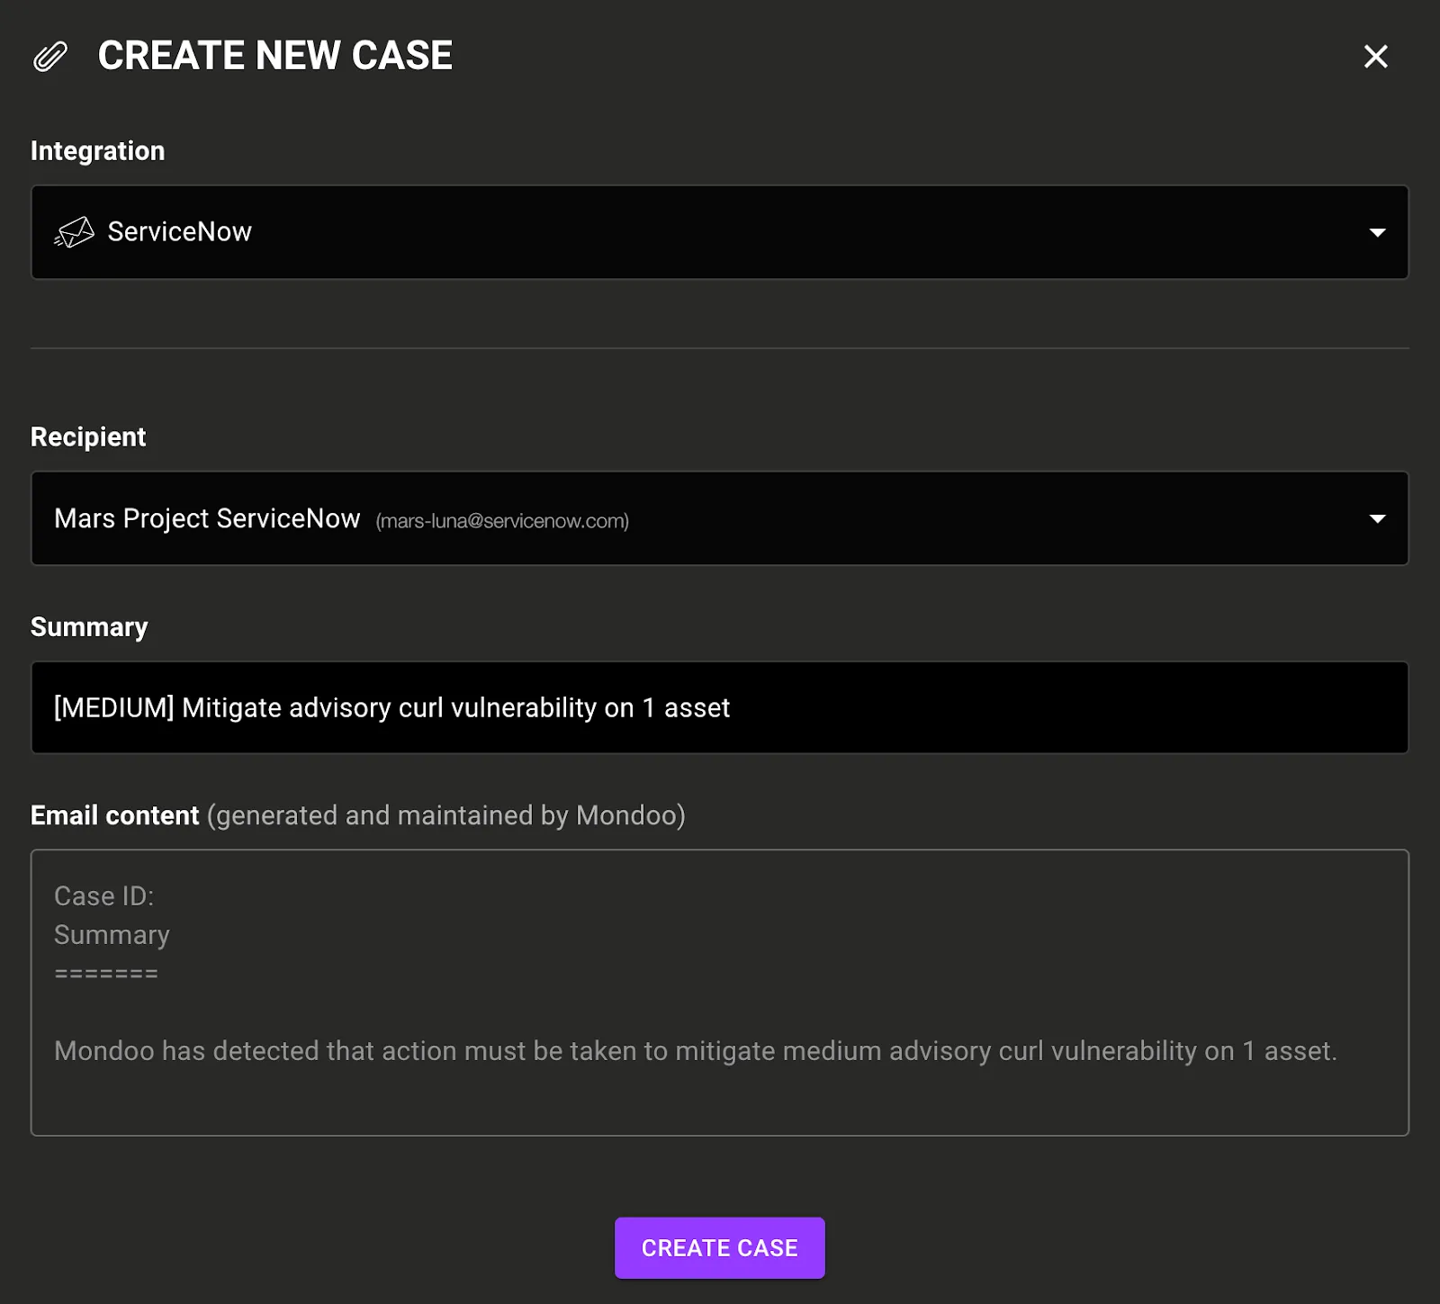
Task: Click the 'Case ID:' text line
Action: (x=104, y=896)
